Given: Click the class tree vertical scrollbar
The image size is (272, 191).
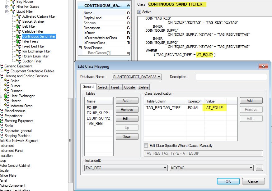Looking at the screenshot, I should coord(70,140).
